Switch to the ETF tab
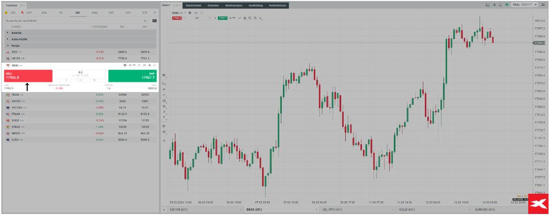The image size is (549, 215). 145,13
